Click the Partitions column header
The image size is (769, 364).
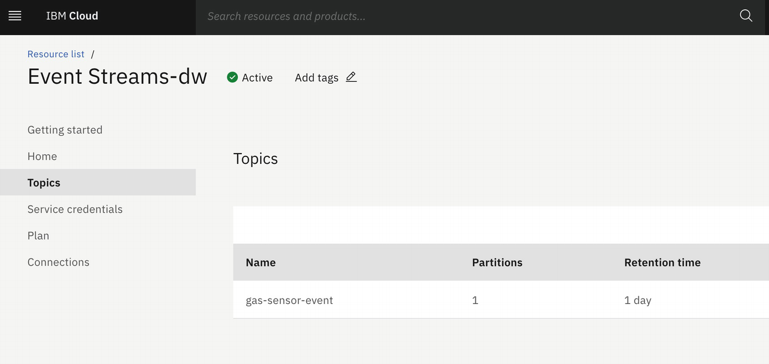[497, 262]
